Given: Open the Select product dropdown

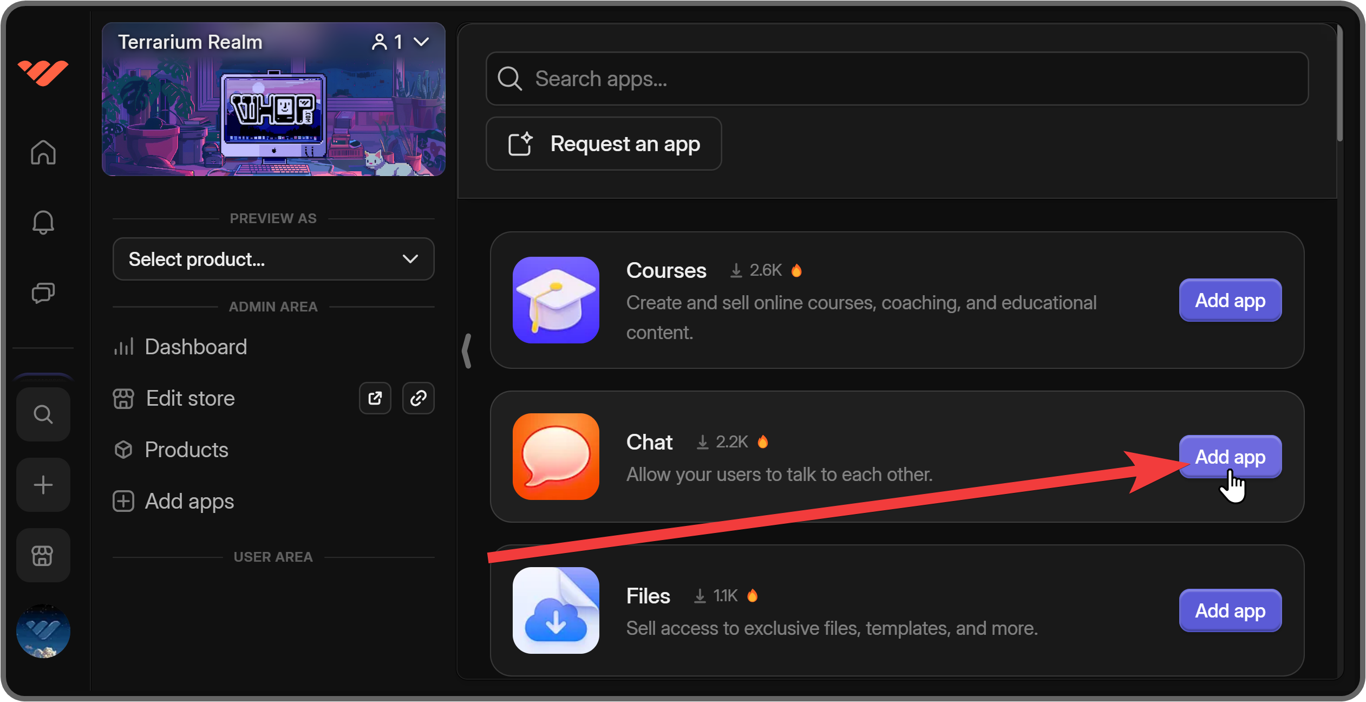Looking at the screenshot, I should 273,259.
